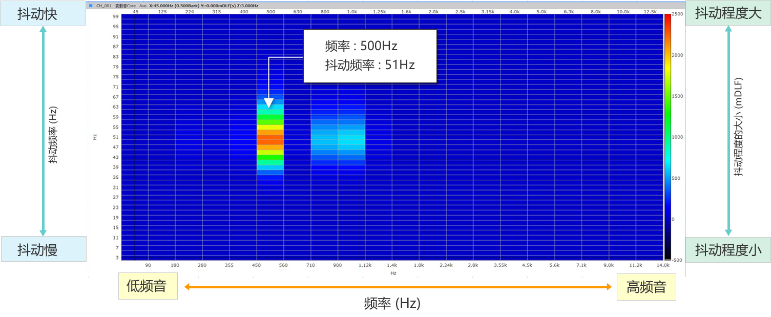Click the 抖动程度大 label

pyautogui.click(x=728, y=13)
